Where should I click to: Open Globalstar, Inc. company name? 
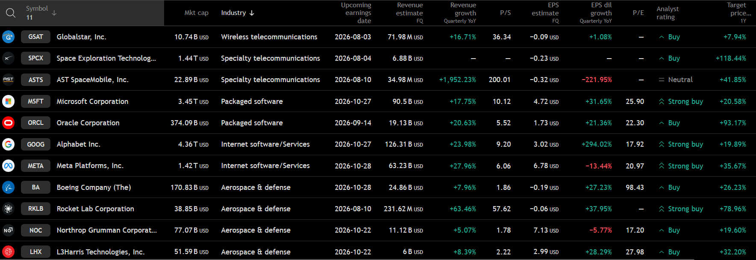point(81,37)
